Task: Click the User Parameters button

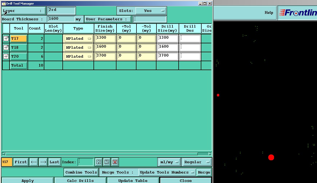Action: [108, 19]
